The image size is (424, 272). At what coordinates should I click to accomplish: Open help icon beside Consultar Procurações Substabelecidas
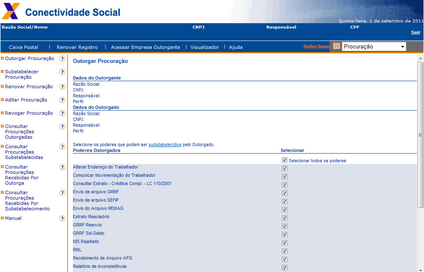coord(62,147)
